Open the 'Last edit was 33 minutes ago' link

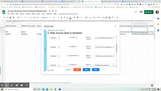click(x=68, y=14)
